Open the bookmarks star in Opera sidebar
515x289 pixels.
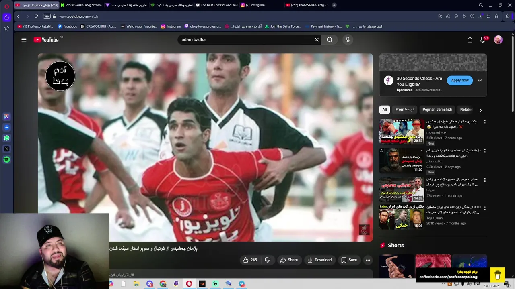[6, 28]
